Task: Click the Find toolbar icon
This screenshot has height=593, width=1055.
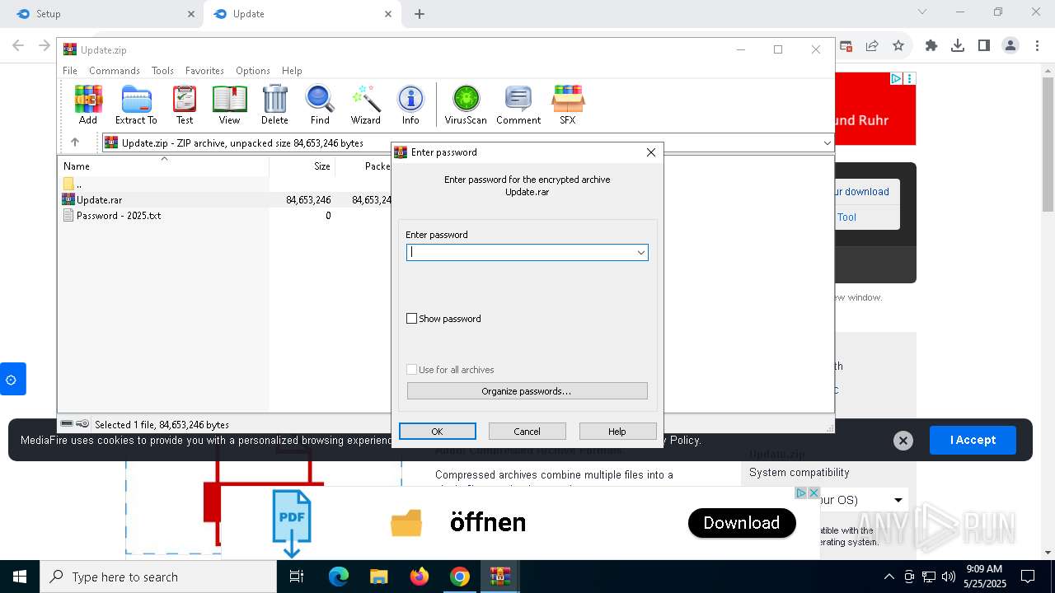Action: 320,105
